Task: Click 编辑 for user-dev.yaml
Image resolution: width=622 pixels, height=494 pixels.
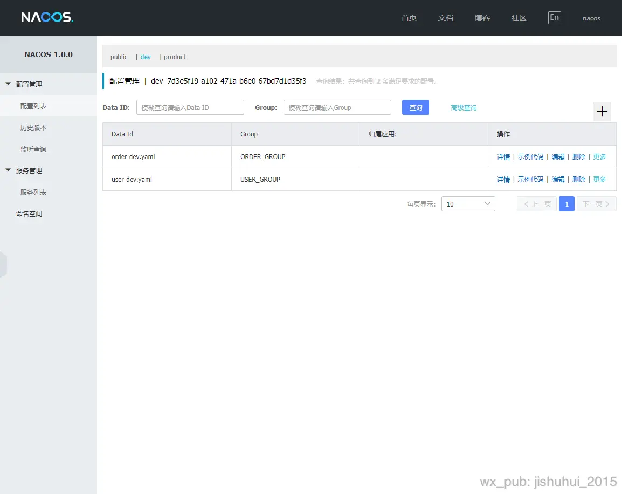Action: 558,180
